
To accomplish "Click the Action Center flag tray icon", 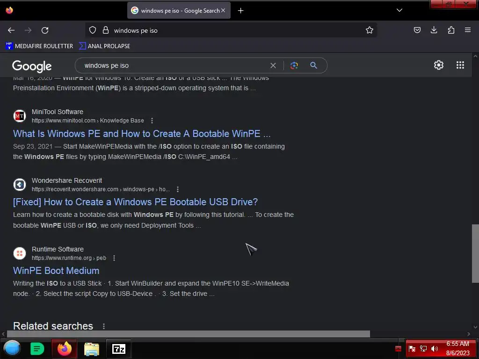I will click(412, 349).
